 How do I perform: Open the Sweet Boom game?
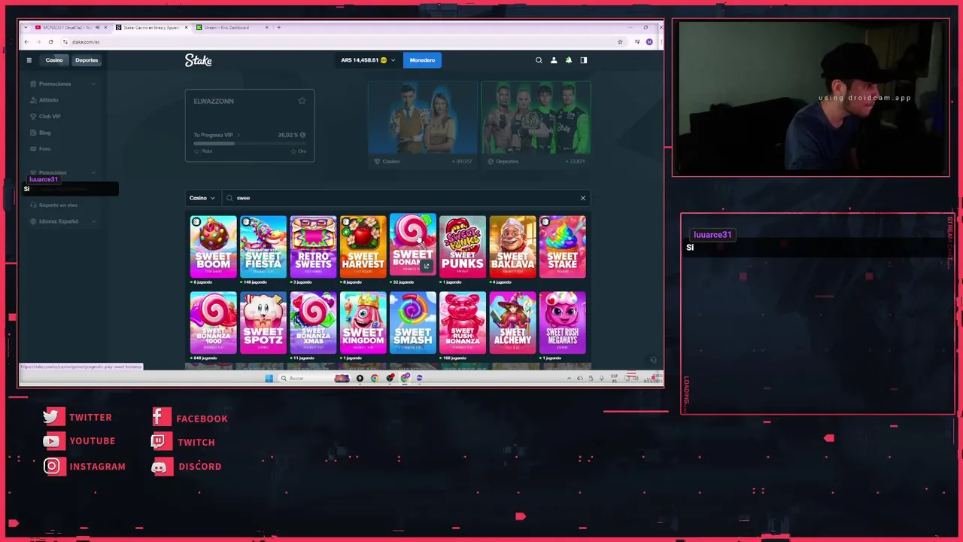pyautogui.click(x=213, y=246)
